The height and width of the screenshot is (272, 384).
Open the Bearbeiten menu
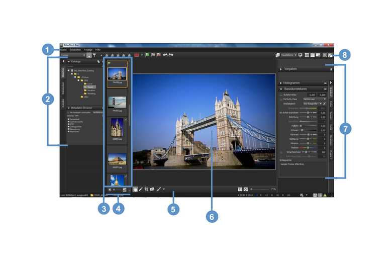click(75, 50)
